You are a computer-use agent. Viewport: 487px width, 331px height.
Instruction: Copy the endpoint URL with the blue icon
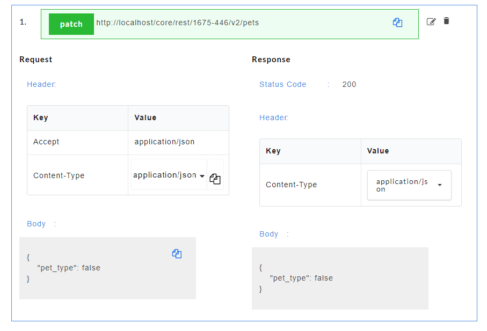[x=397, y=23]
